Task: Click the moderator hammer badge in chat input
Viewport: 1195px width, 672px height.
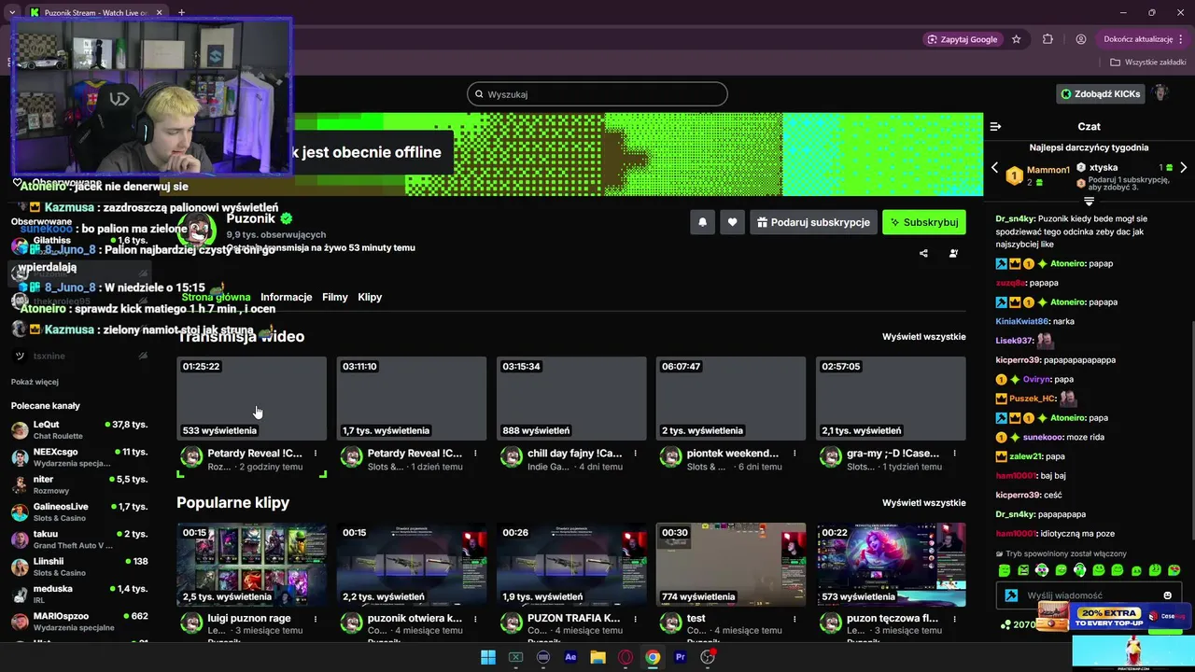Action: coord(1011,595)
